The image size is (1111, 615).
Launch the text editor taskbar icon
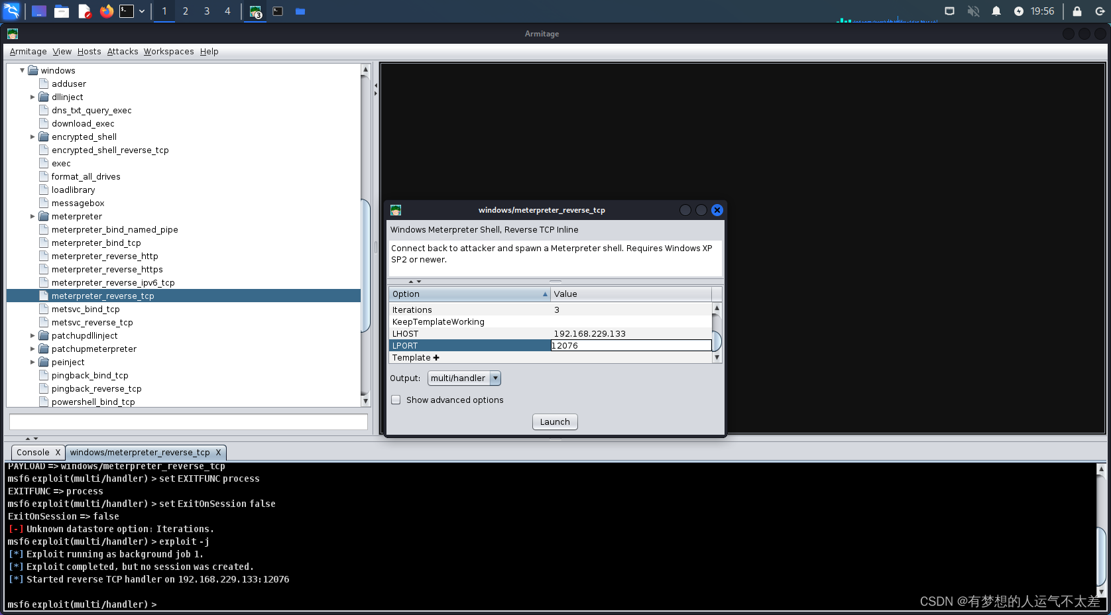tap(84, 11)
